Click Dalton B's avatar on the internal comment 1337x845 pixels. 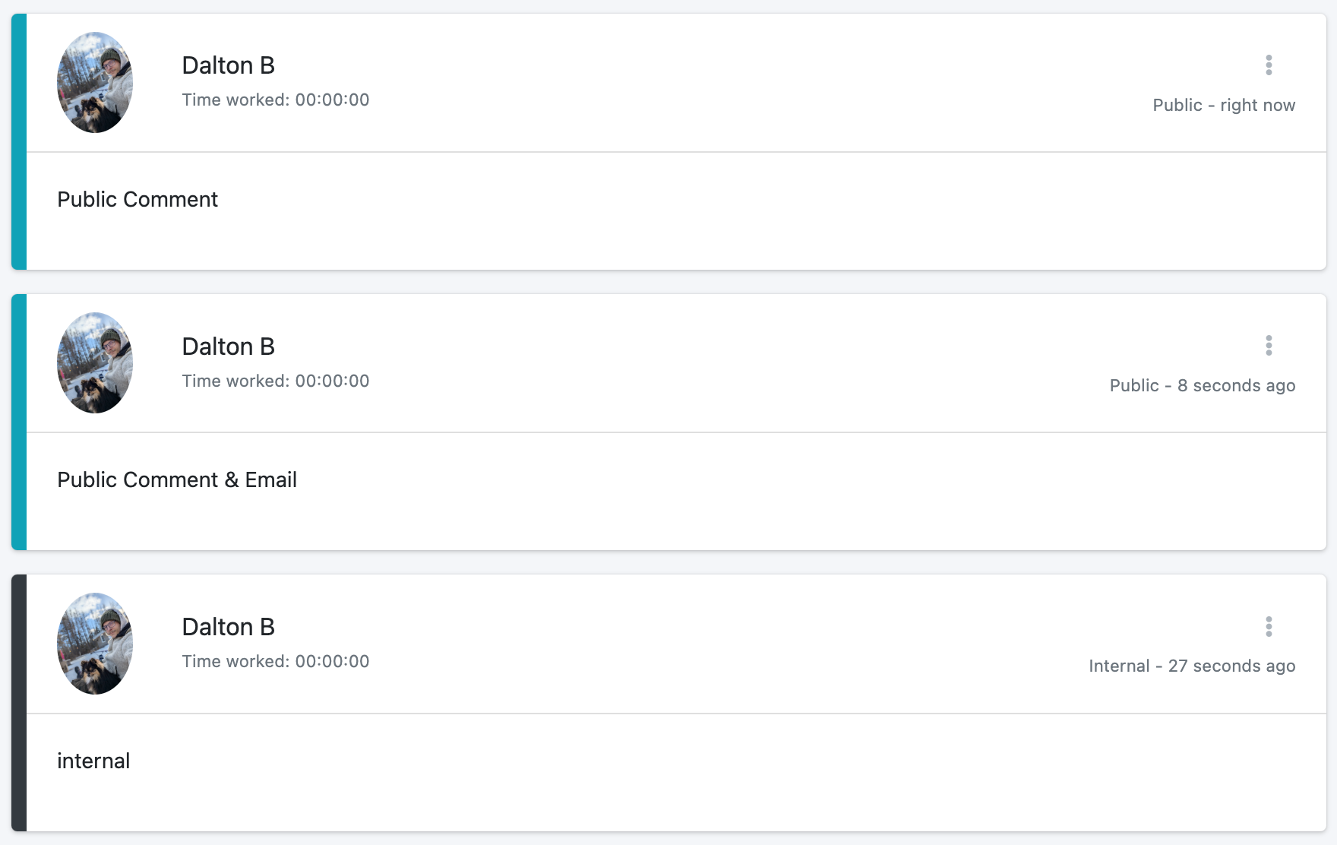click(95, 644)
